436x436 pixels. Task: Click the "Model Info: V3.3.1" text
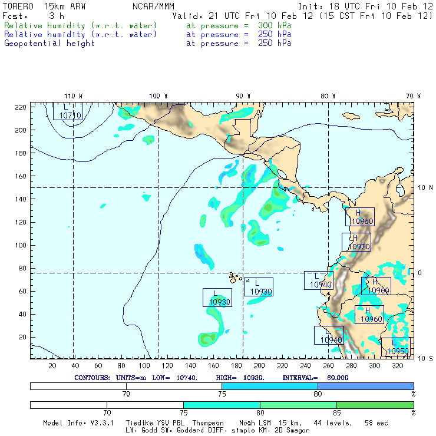[x=78, y=423]
